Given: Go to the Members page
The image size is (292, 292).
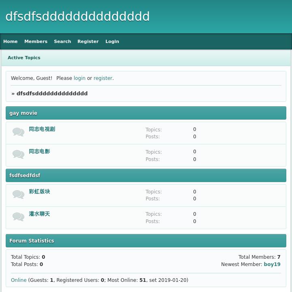Looking at the screenshot, I should click(36, 41).
